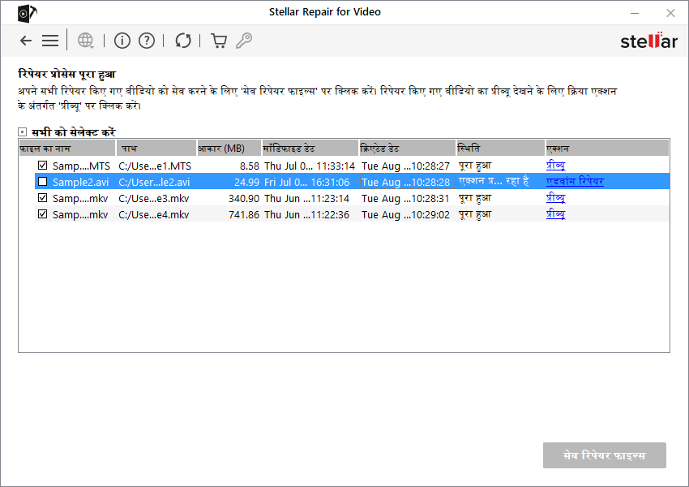Click the 340.90 size value
Image resolution: width=689 pixels, height=487 pixels.
[244, 198]
